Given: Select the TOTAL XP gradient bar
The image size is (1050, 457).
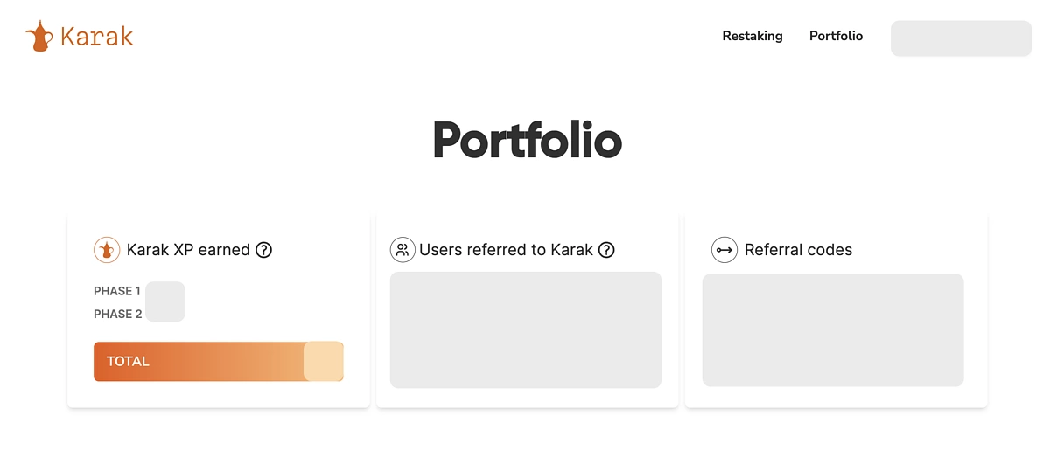Looking at the screenshot, I should coord(219,361).
